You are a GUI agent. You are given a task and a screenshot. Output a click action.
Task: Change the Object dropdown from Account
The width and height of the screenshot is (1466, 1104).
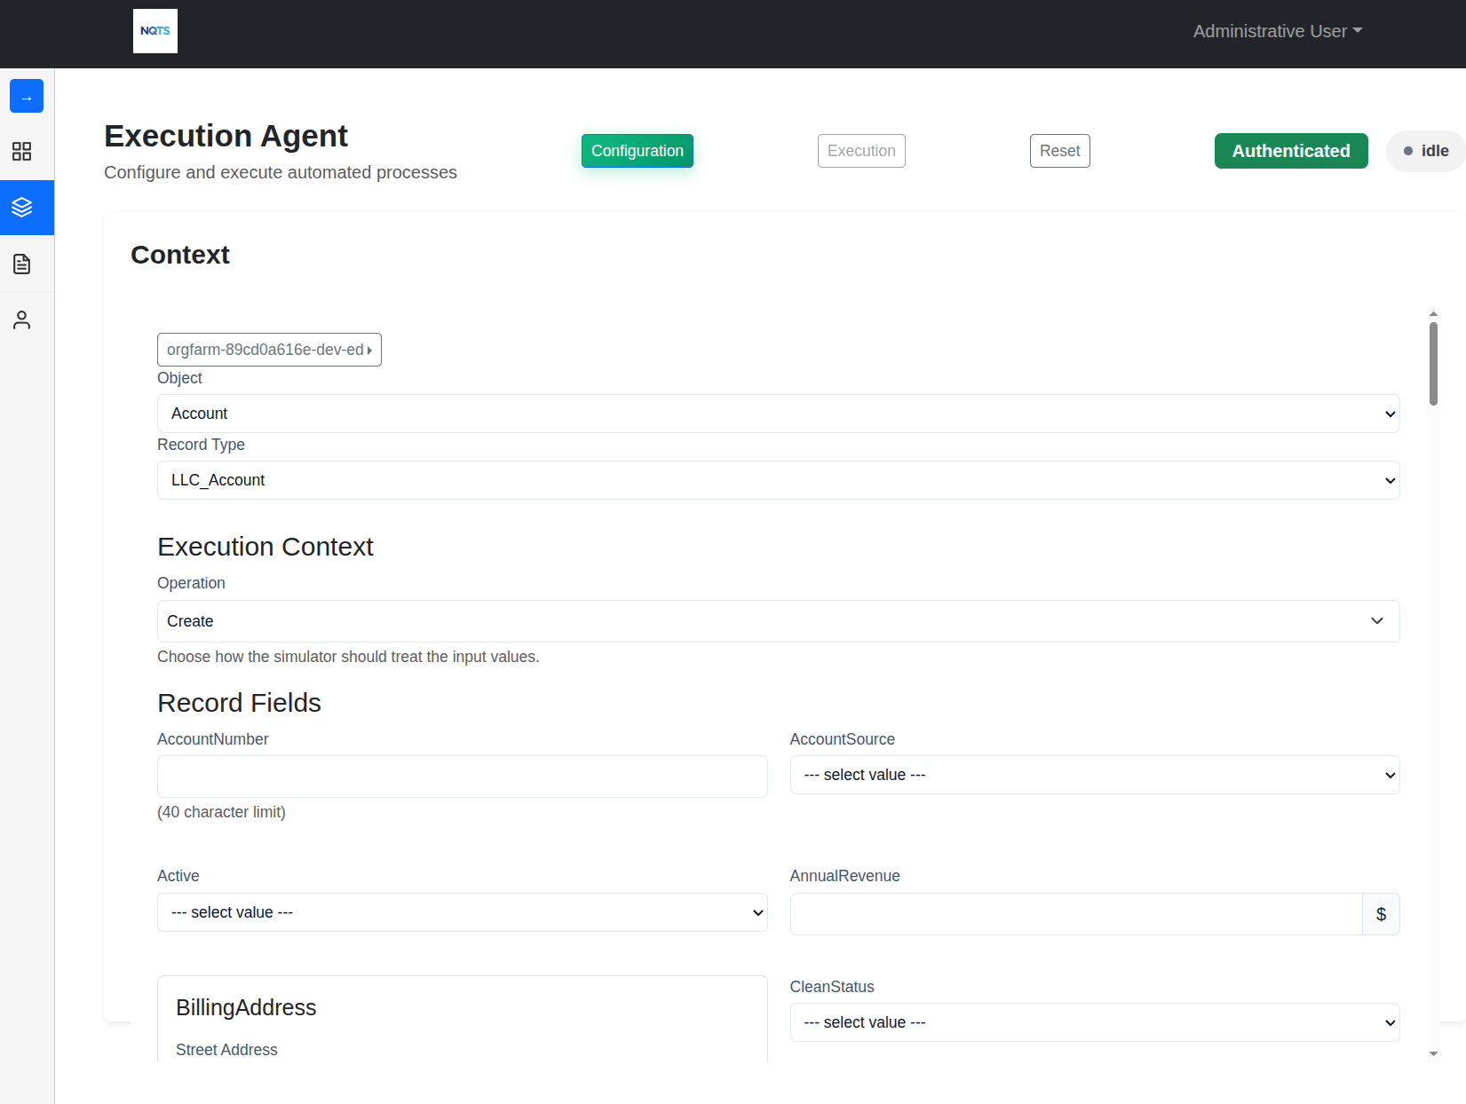pos(778,414)
